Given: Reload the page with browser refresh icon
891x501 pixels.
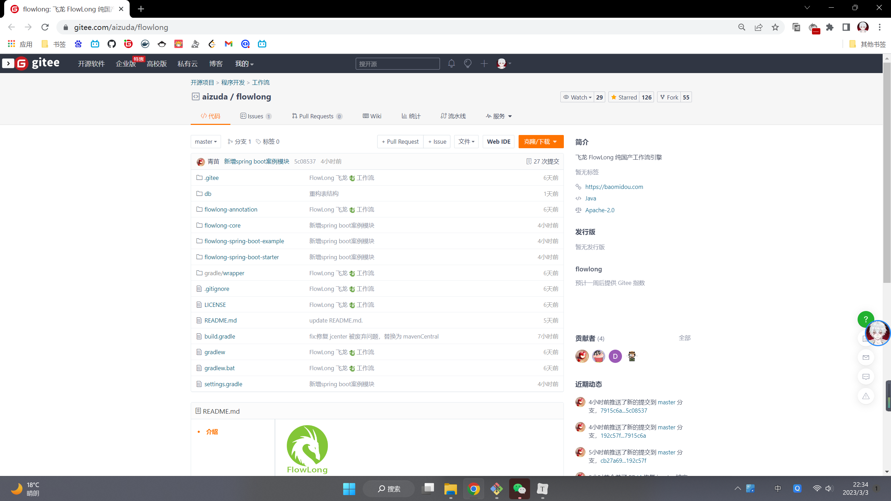Looking at the screenshot, I should [x=45, y=27].
